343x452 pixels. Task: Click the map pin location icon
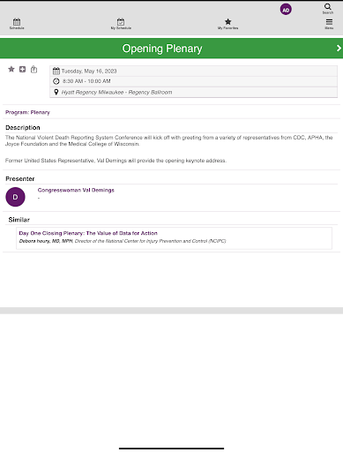[x=56, y=92]
